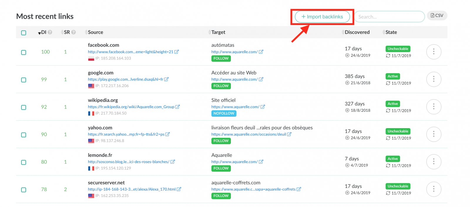
Task: Click the Active state badge for google.com
Action: (393, 76)
